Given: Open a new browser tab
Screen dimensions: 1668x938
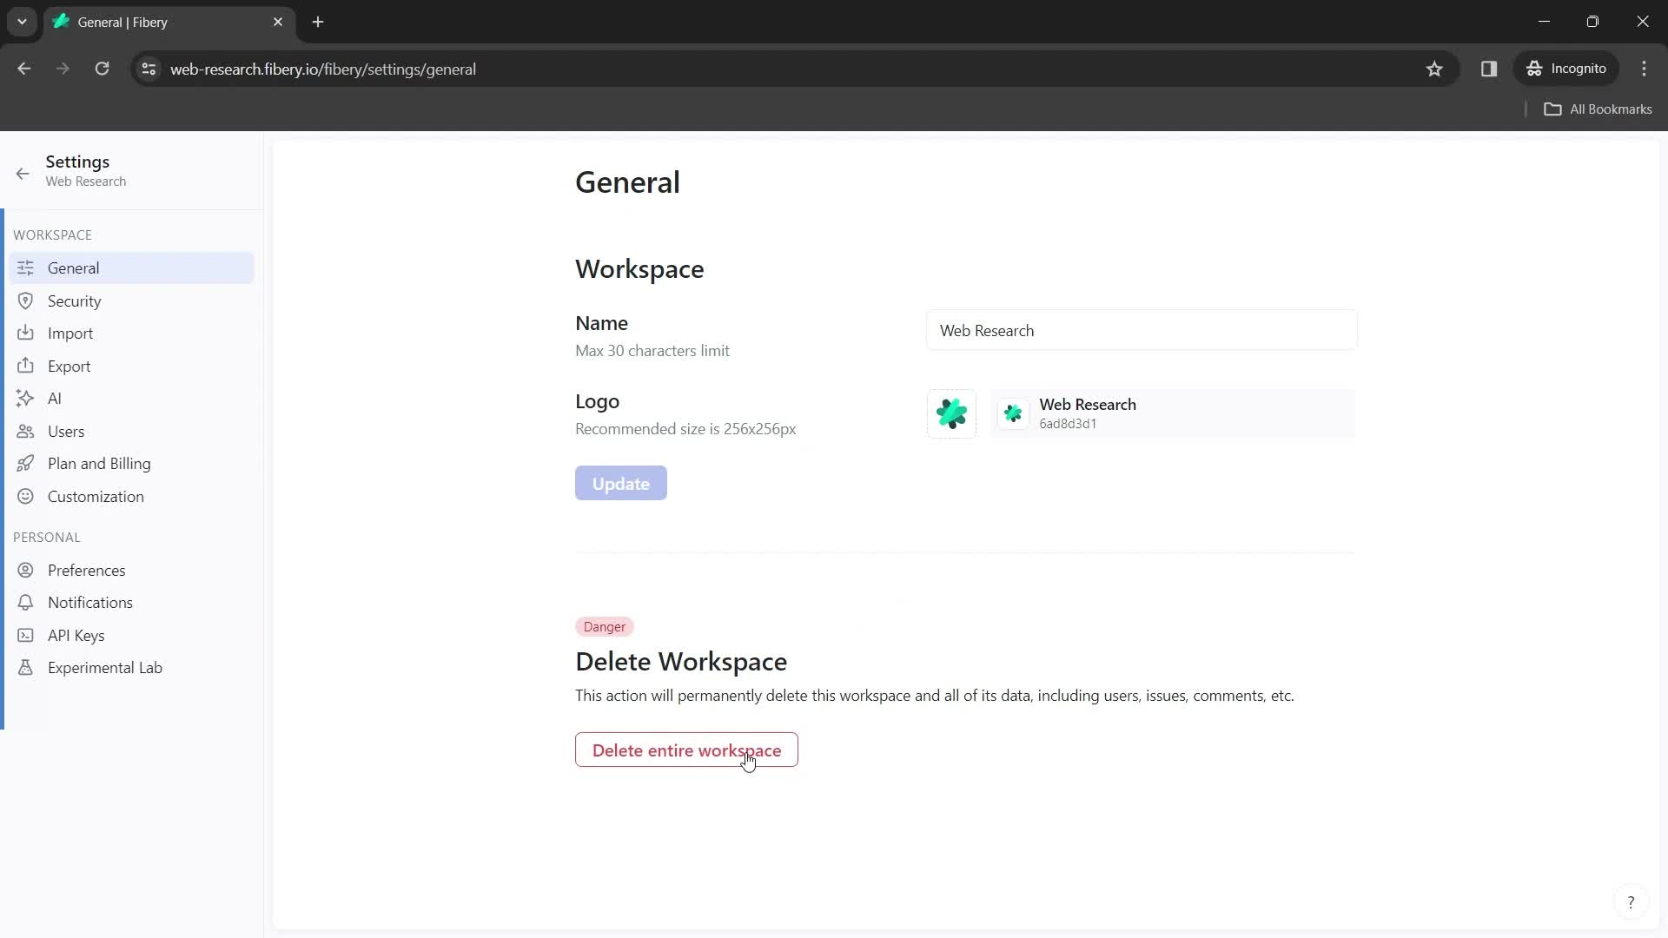Looking at the screenshot, I should coord(318,22).
